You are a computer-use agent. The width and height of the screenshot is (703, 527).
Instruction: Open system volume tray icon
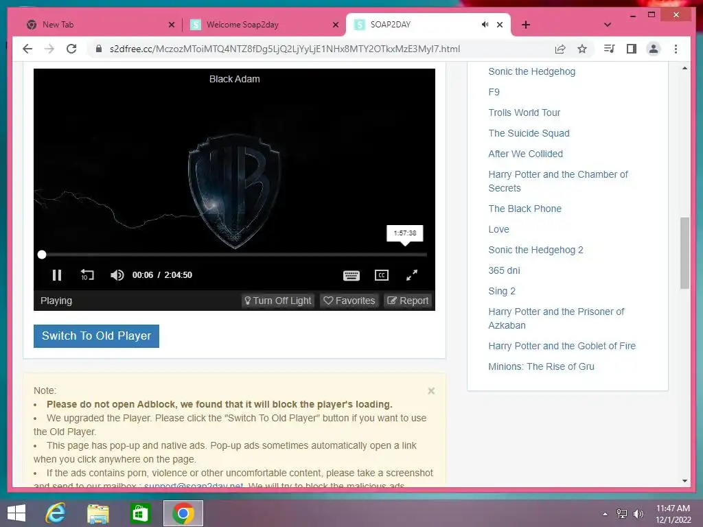tap(638, 514)
